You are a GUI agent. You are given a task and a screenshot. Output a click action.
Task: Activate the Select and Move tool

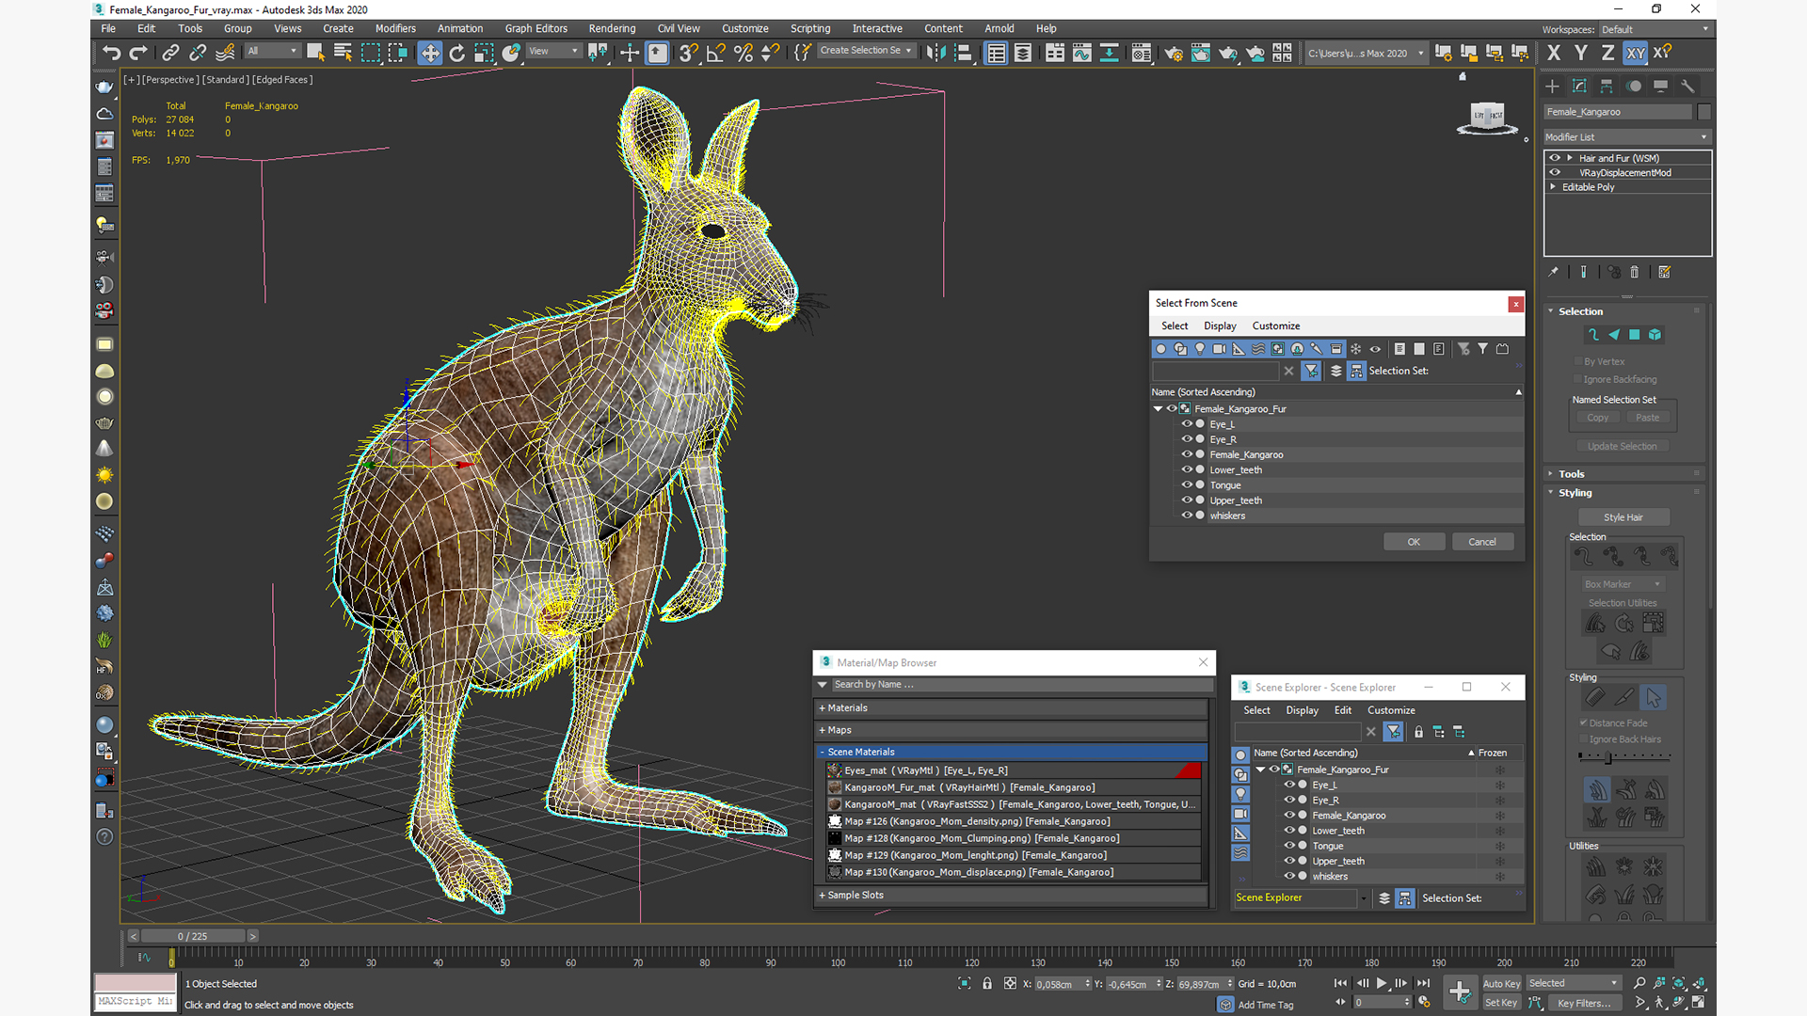tap(430, 54)
